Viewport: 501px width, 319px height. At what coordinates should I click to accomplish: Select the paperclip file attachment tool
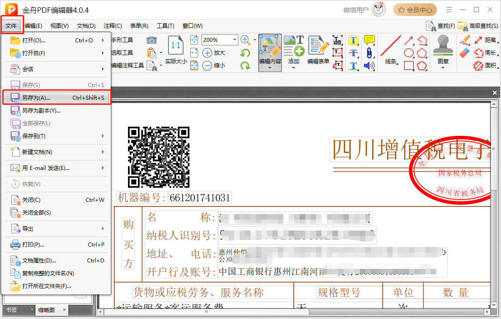[369, 53]
